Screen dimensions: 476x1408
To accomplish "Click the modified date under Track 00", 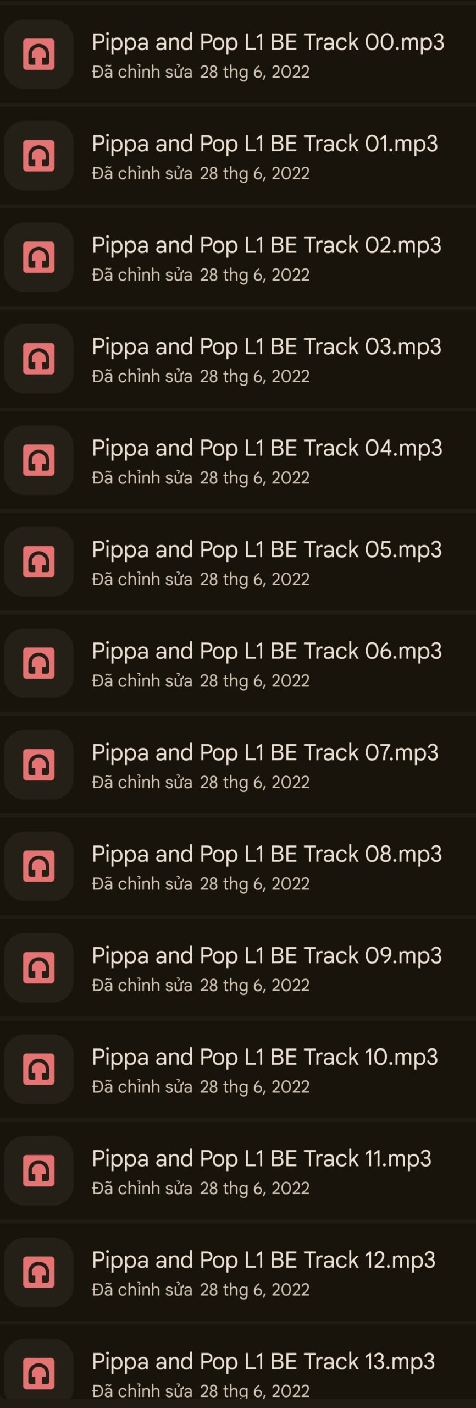I will pyautogui.click(x=201, y=72).
